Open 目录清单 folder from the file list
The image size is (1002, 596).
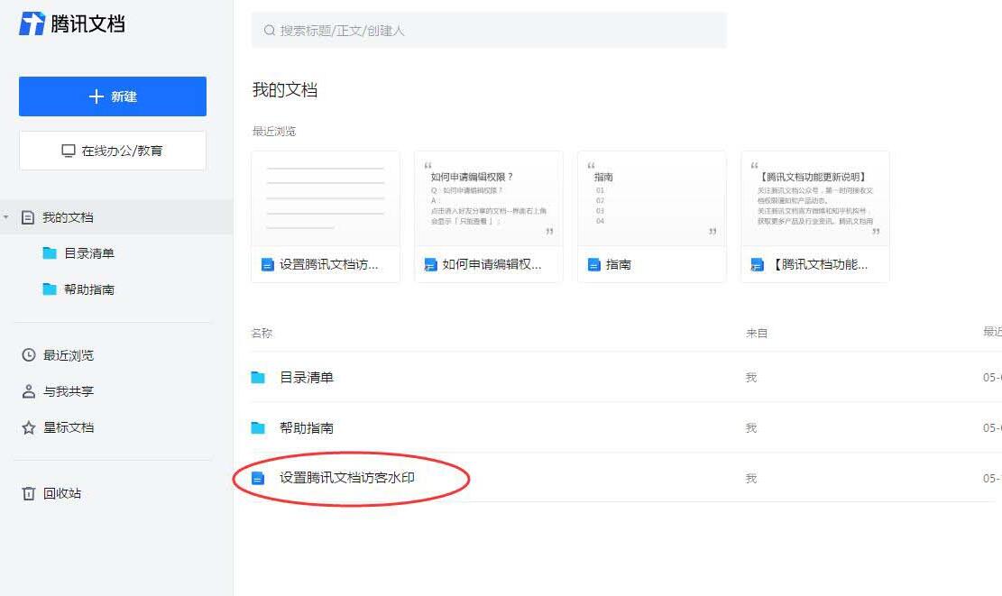tap(307, 378)
